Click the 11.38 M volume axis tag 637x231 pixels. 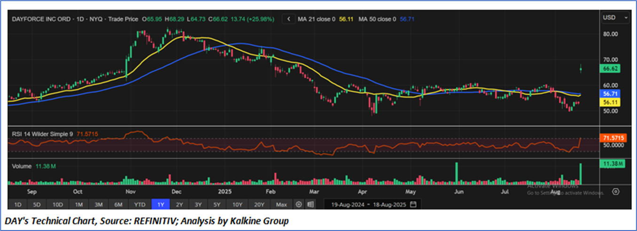pyautogui.click(x=613, y=163)
